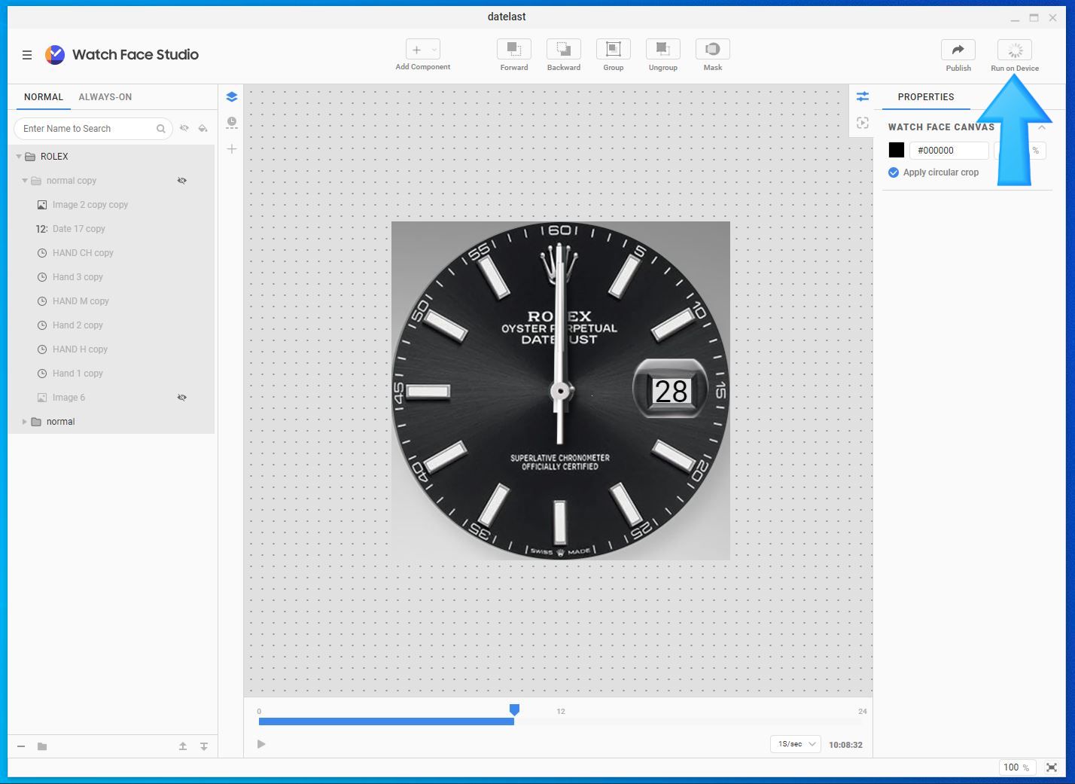Click the Group toolbar icon
This screenshot has height=784, width=1075.
(614, 50)
